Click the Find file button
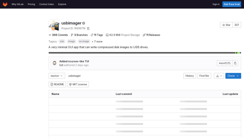 (204, 76)
